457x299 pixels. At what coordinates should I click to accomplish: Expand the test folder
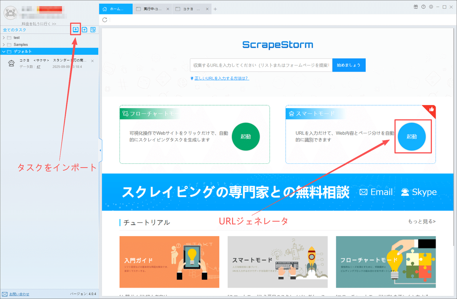(x=4, y=38)
